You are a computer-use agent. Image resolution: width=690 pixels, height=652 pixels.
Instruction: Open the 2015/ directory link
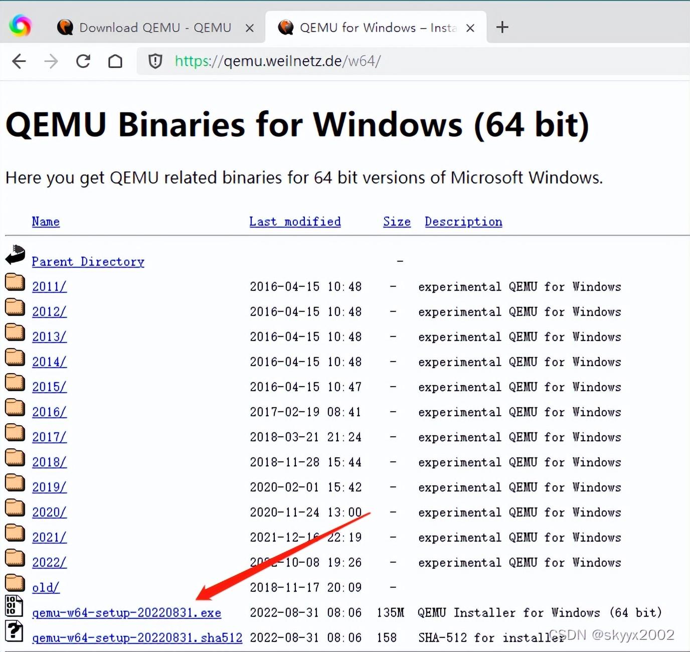point(49,387)
